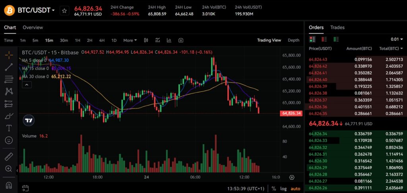Viewport: 407px width, 193px height.
Task: Collapse the drawing toolbar with arrow
Action: [17, 170]
